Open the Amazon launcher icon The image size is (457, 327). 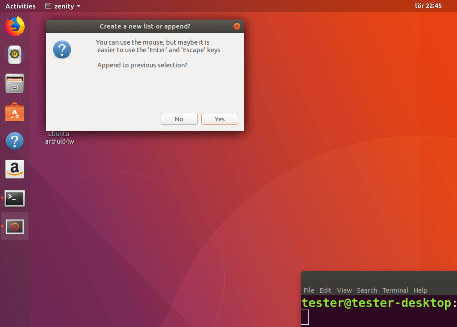15,170
